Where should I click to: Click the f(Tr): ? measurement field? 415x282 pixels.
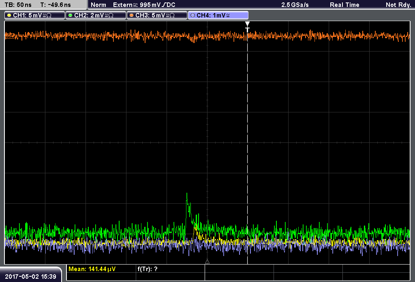click(148, 269)
